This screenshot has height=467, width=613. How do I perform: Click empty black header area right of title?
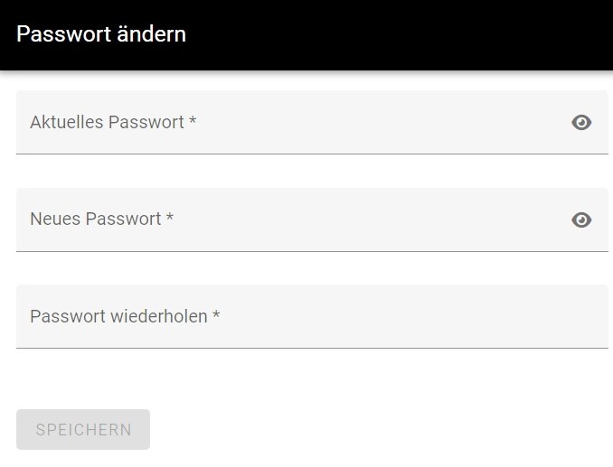[x=407, y=34]
